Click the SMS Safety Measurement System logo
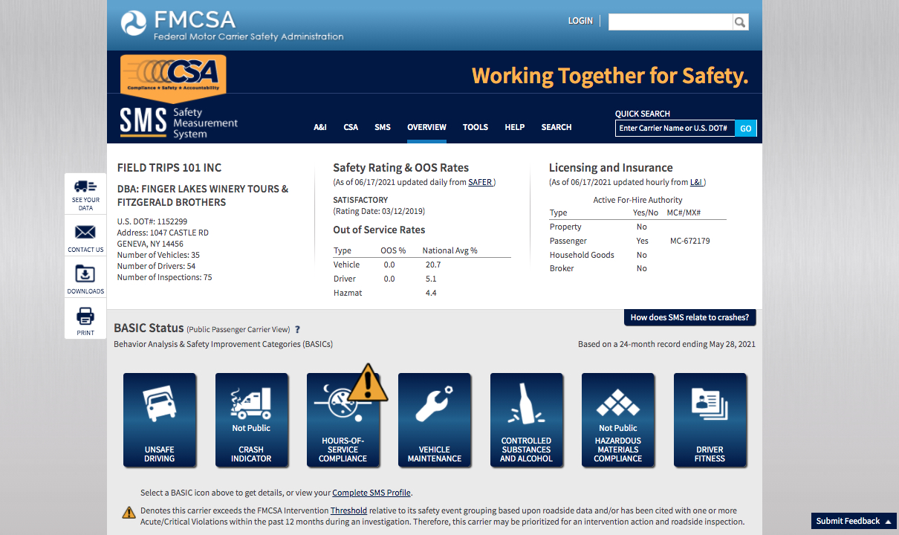Image resolution: width=899 pixels, height=535 pixels. click(179, 123)
